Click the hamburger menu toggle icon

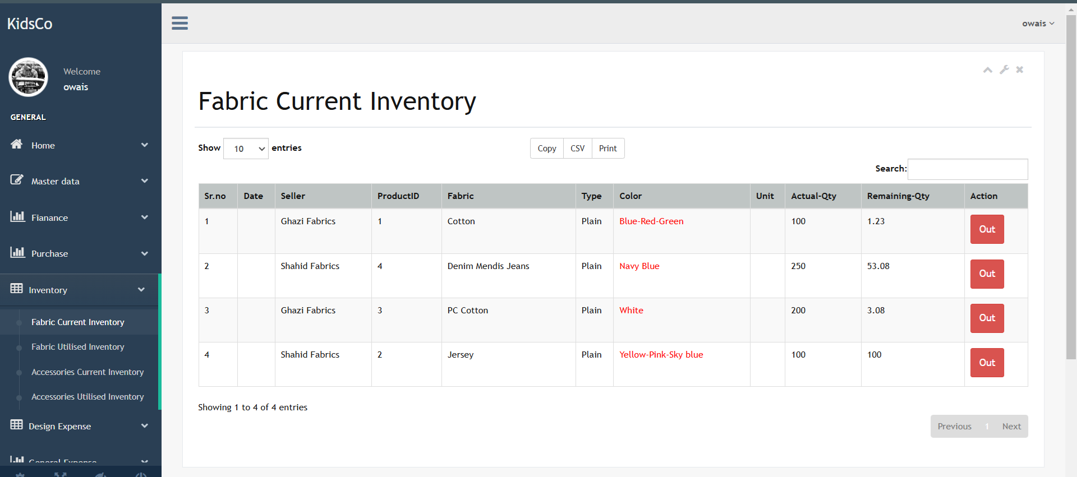tap(179, 23)
